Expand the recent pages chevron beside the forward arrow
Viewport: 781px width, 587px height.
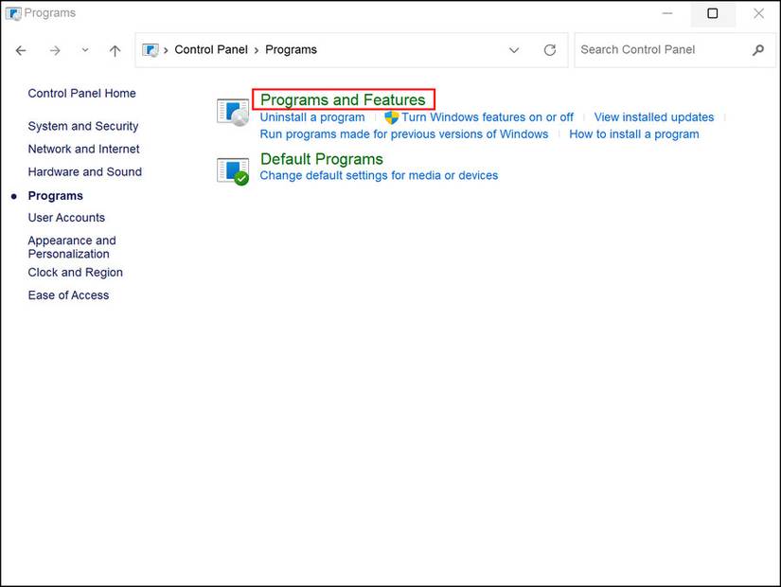[83, 50]
